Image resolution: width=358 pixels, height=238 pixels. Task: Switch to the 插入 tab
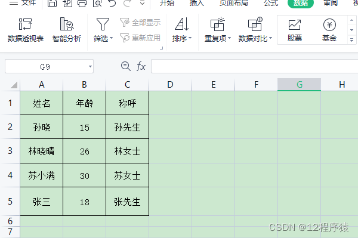(196, 3)
